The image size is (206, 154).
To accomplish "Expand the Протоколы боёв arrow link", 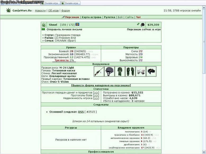I will 96,95.
